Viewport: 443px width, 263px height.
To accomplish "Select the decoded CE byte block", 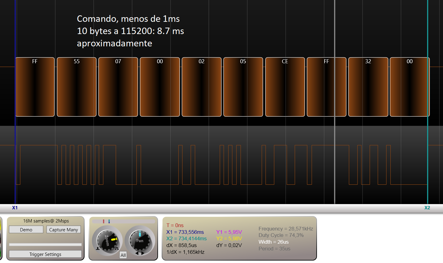I will pyautogui.click(x=285, y=87).
